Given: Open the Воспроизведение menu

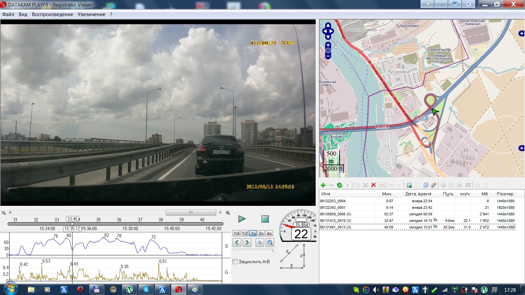Looking at the screenshot, I should click(x=52, y=14).
